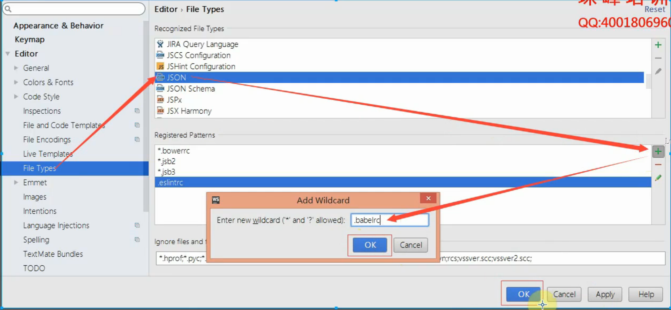Screen dimensions: 671x310
Task: Click the Reset link
Action: 655,9
